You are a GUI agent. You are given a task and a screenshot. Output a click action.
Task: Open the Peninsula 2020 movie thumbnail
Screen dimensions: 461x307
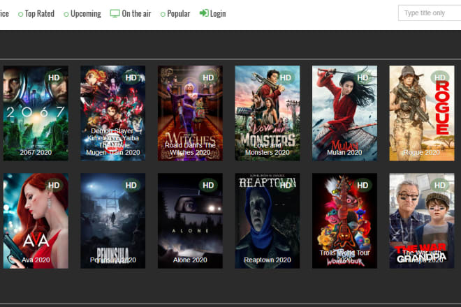pos(113,220)
